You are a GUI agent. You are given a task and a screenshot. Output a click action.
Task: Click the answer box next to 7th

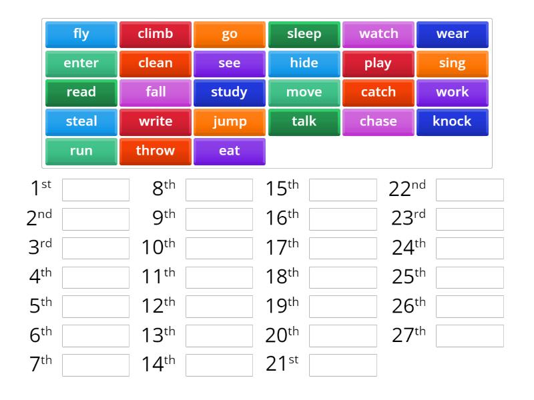click(94, 365)
